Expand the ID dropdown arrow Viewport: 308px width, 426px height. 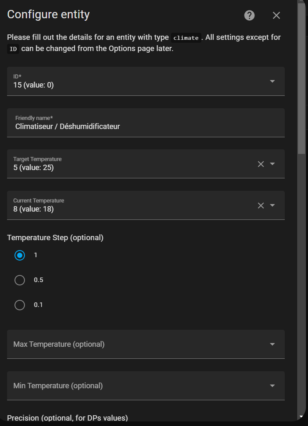[272, 81]
